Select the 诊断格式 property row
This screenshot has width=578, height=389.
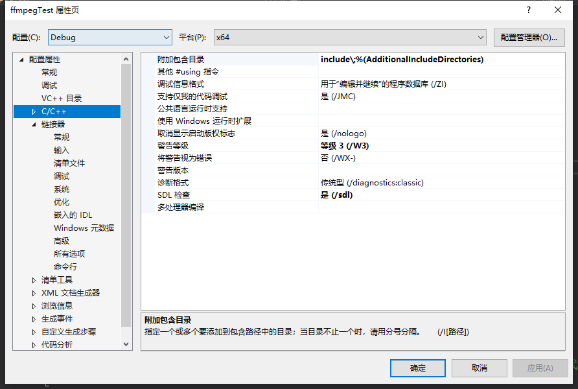pos(353,183)
